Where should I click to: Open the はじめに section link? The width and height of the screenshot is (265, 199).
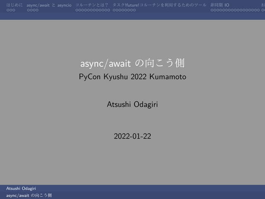(14, 5)
